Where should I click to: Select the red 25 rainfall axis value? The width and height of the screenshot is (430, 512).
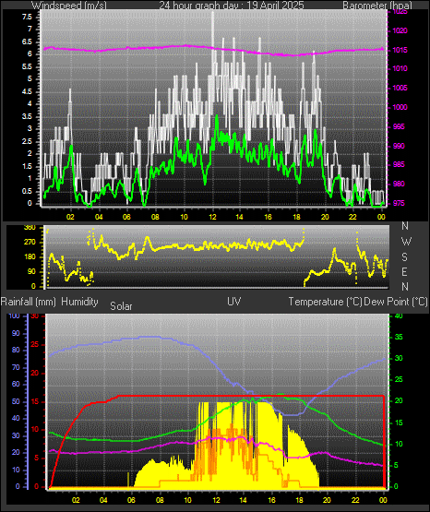pos(35,344)
